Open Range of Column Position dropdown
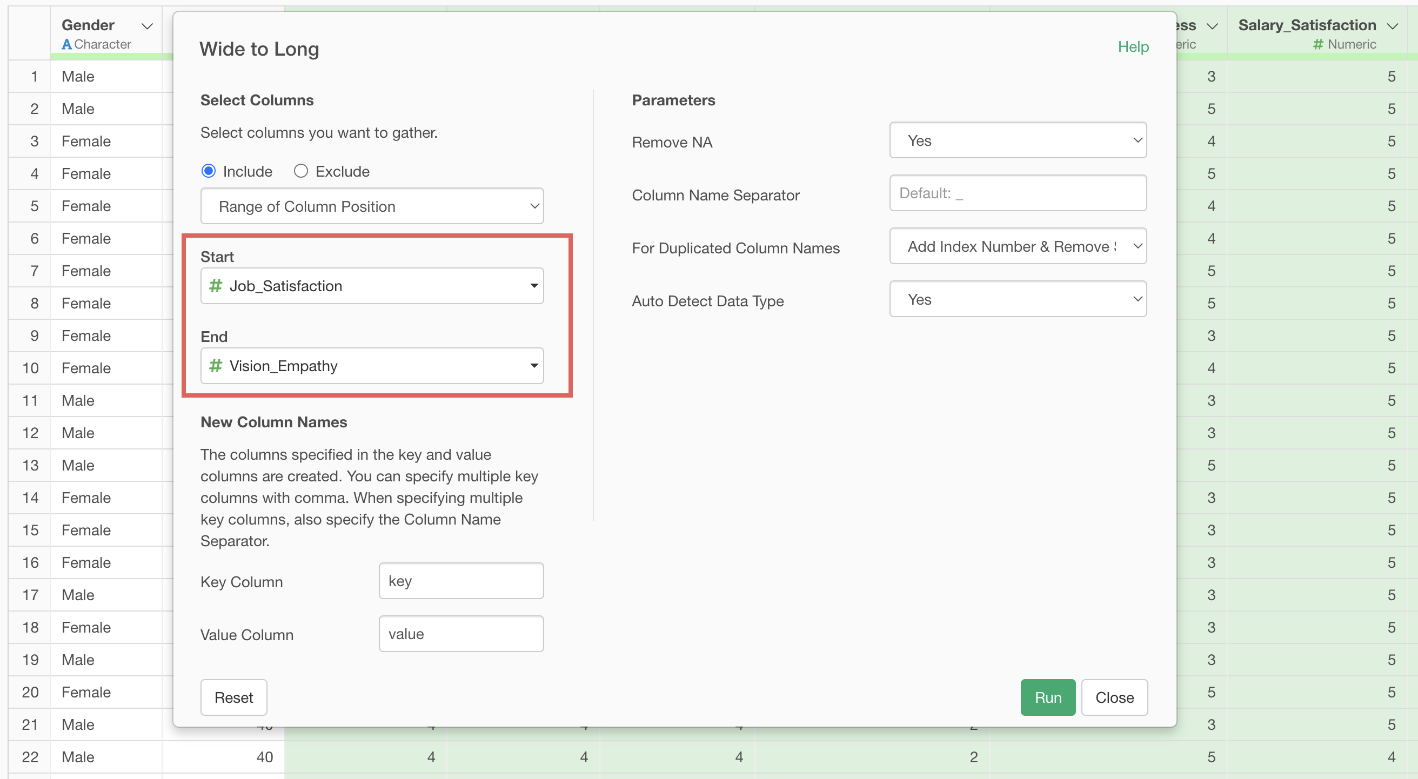Screen dimensions: 1418x779 tap(372, 206)
